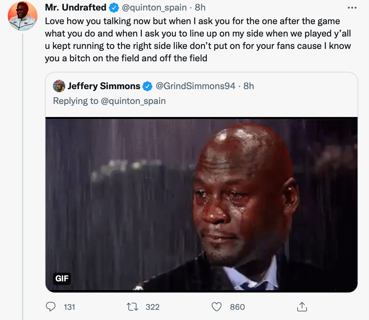Open the main tweet's 8h timestamp
The height and width of the screenshot is (320, 369).
click(200, 7)
